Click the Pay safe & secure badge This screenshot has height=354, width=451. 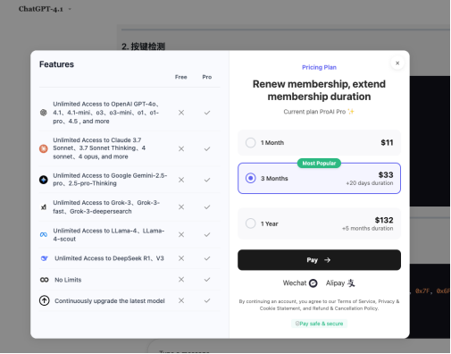click(319, 324)
